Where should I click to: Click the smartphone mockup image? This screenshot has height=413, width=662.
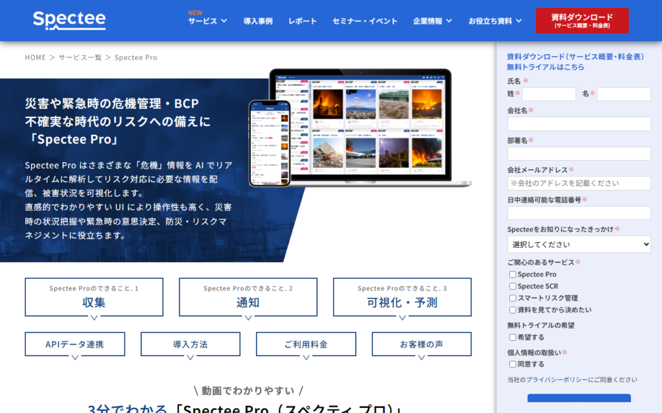coord(268,143)
